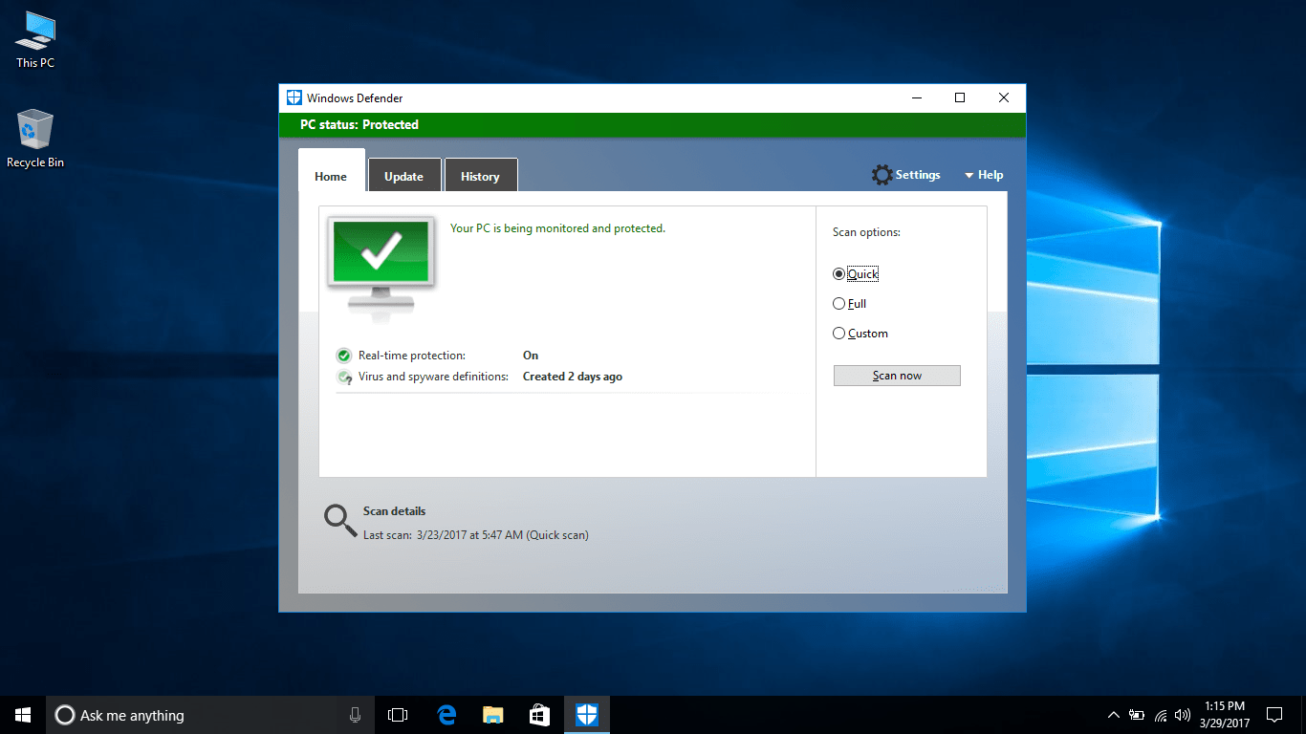Click the Real-time protection green check icon

(344, 356)
